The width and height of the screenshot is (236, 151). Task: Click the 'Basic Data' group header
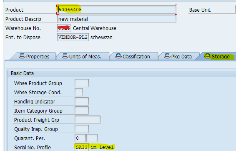click(x=22, y=73)
